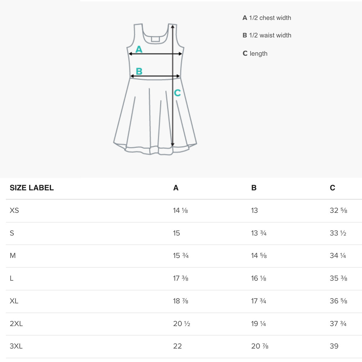Click the teal A marker on the dress diagram

point(139,49)
